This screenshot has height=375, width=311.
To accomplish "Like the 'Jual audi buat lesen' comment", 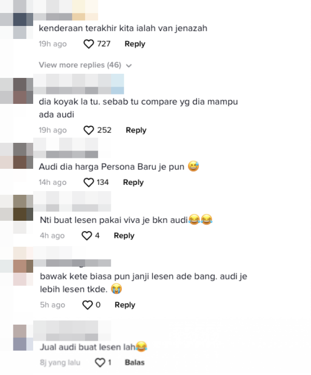I will tap(100, 363).
